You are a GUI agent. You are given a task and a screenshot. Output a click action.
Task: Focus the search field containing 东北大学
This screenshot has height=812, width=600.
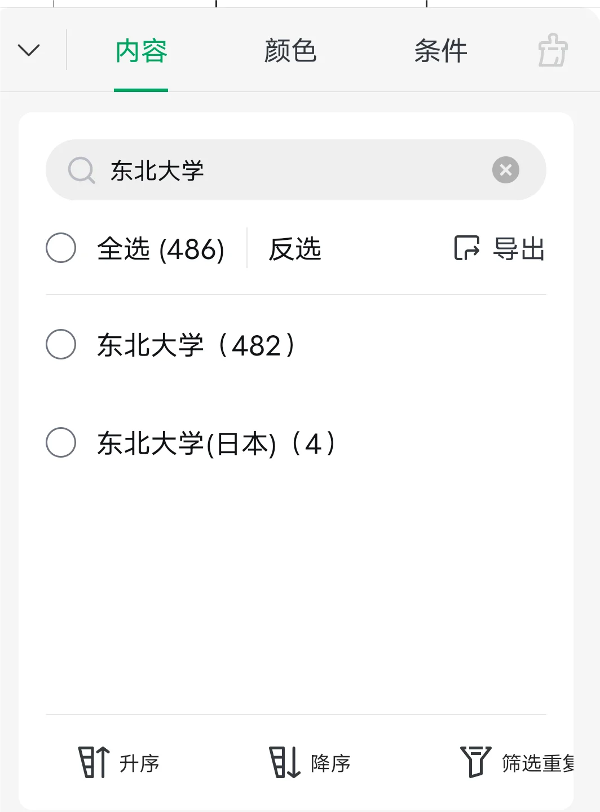click(293, 170)
